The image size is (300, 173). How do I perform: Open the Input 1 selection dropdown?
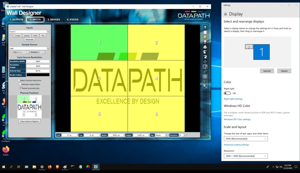(29, 32)
